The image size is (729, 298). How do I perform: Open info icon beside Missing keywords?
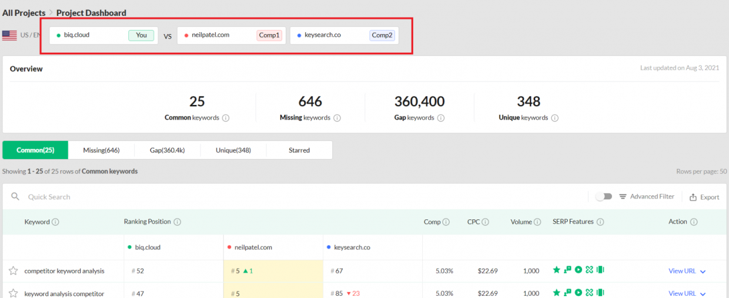pos(337,118)
